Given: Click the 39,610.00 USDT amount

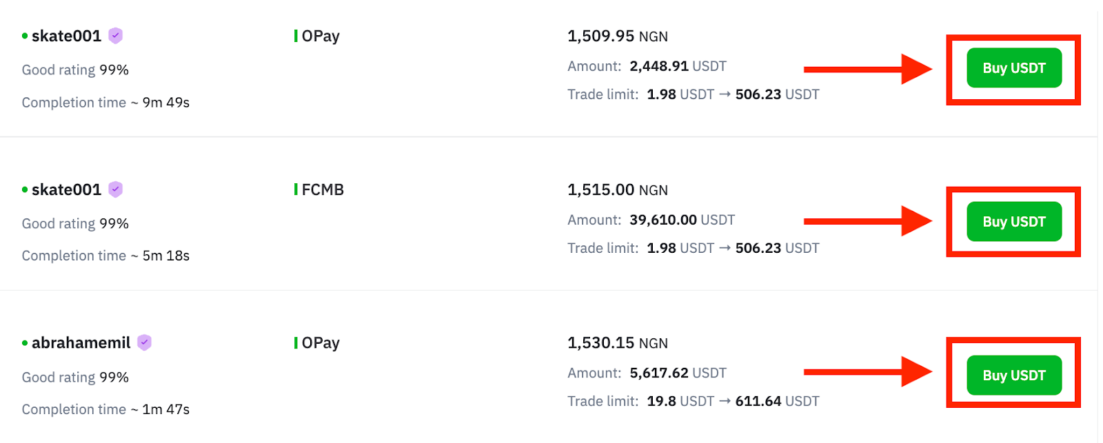Looking at the screenshot, I should pos(682,220).
